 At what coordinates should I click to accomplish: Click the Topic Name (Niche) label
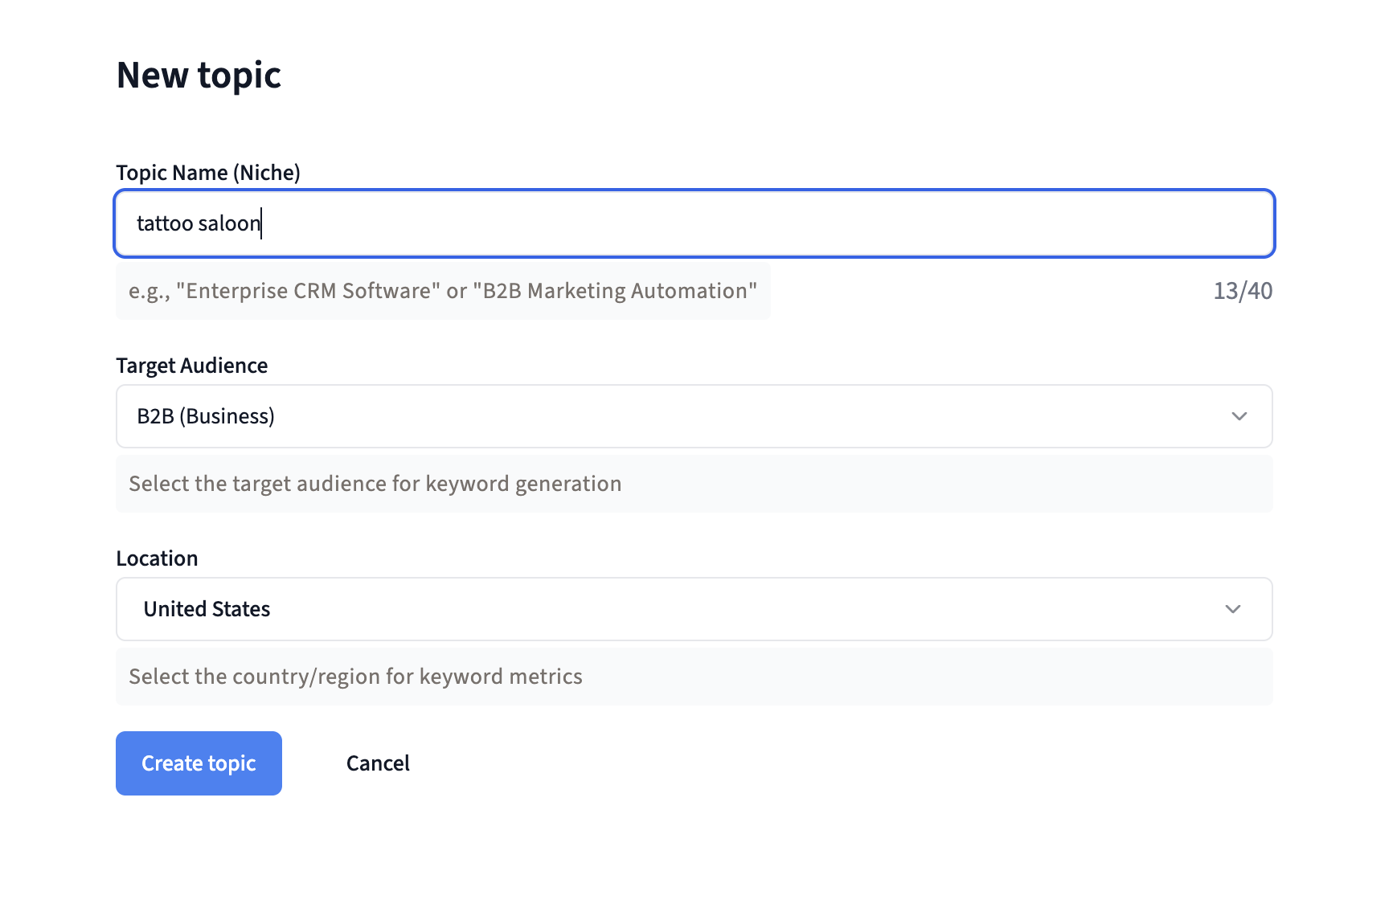(x=208, y=172)
